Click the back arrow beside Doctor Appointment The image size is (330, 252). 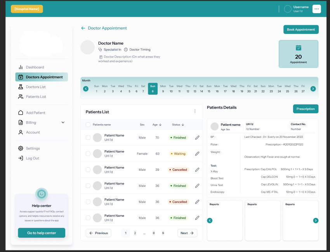point(83,28)
